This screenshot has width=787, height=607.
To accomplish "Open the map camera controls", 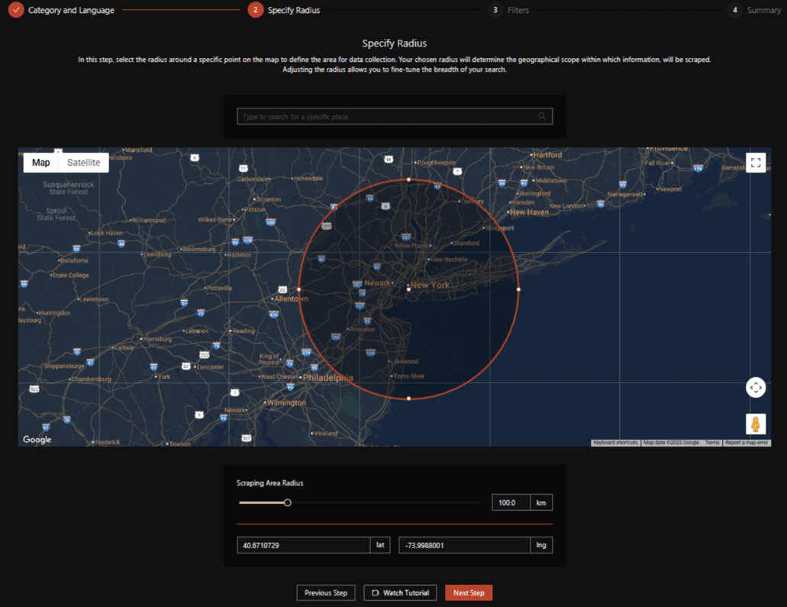I will pos(755,388).
